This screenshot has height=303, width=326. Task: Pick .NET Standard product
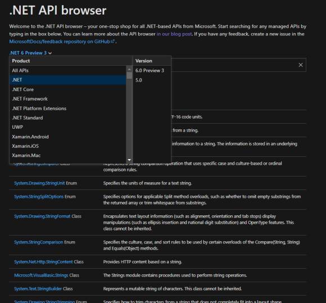67,117
